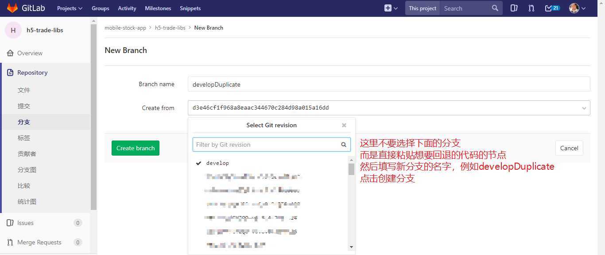Open 比较 compare in sidebar
This screenshot has width=605, height=255.
(x=24, y=186)
